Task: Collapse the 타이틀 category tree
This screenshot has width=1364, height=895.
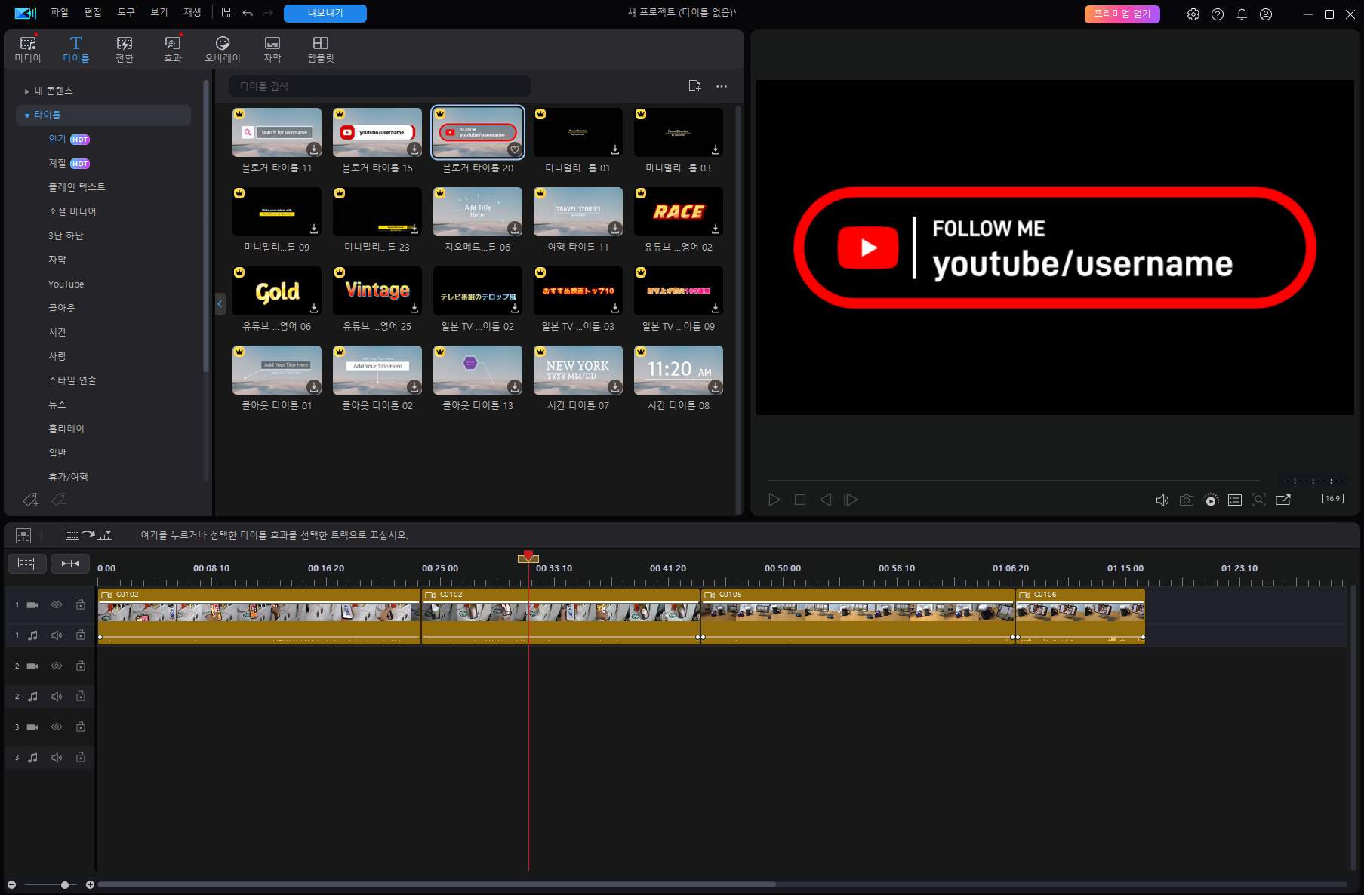Action: coord(27,115)
